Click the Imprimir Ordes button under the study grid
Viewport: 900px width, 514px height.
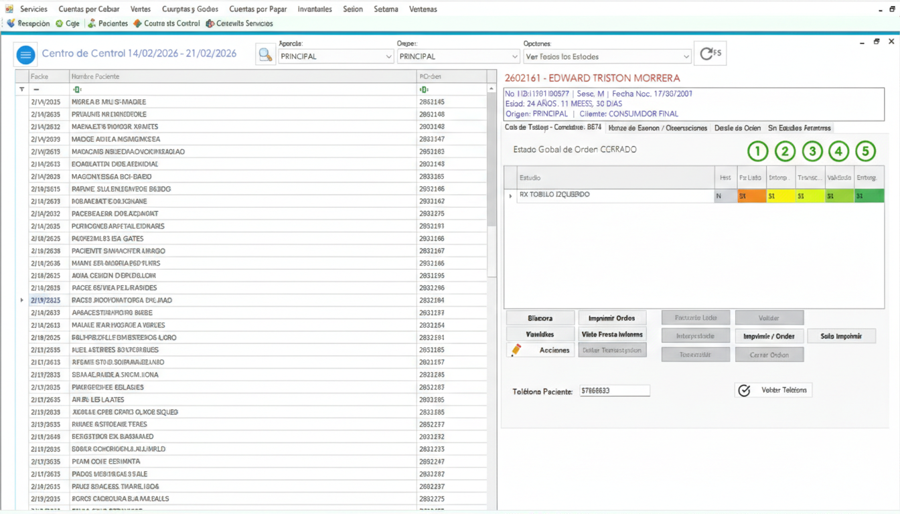click(x=612, y=318)
